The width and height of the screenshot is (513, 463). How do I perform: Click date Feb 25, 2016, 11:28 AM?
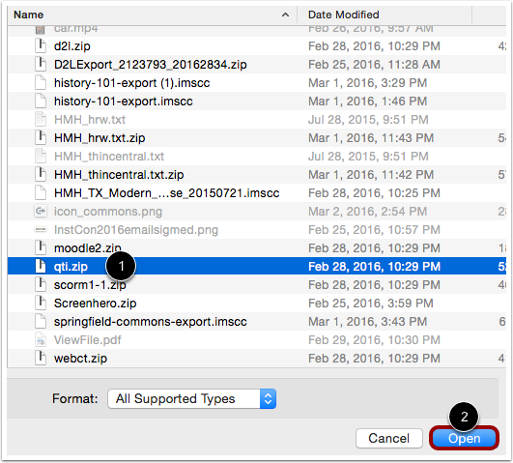pos(374,64)
